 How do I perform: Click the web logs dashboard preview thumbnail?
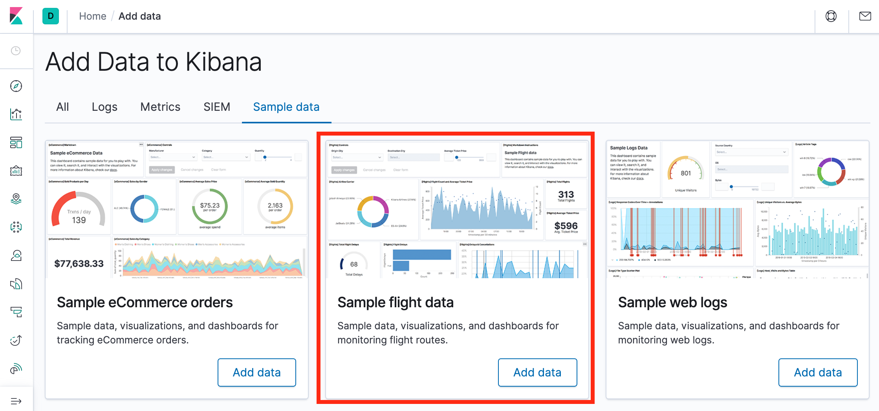(738, 209)
